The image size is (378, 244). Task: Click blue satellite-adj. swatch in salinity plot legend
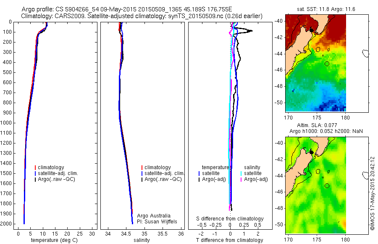tap(142, 173)
